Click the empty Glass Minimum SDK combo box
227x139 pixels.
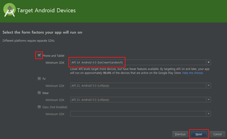[x=140, y=114]
